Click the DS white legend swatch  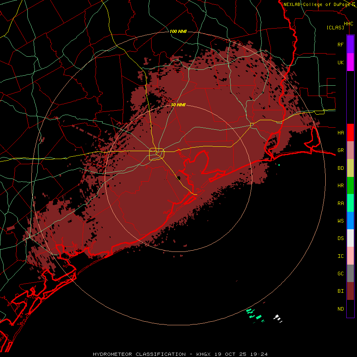pos(350,238)
